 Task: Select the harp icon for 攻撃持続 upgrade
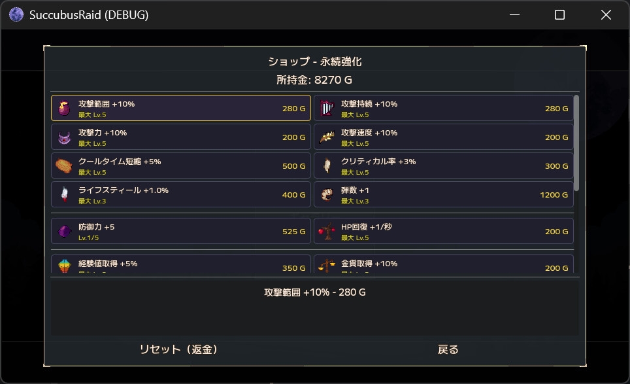coord(327,108)
